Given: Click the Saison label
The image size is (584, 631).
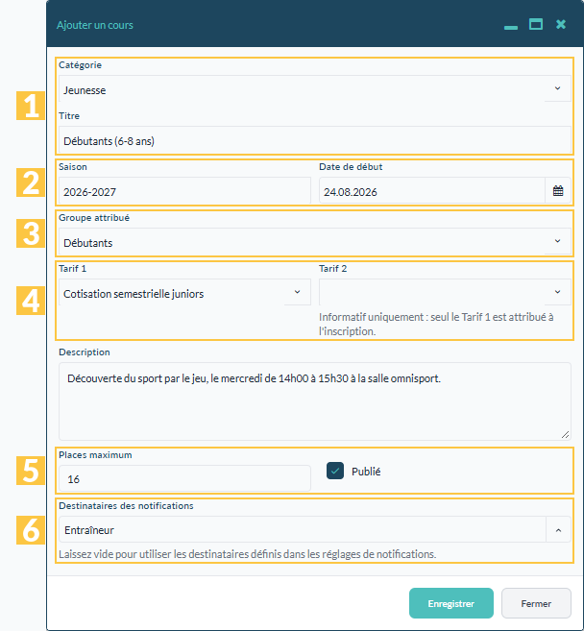Looking at the screenshot, I should (x=73, y=166).
